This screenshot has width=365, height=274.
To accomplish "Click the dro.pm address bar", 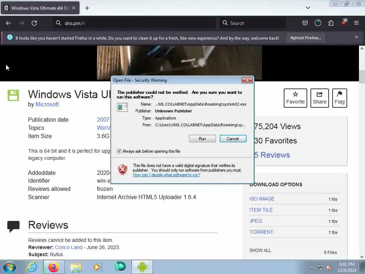I will coord(134,23).
